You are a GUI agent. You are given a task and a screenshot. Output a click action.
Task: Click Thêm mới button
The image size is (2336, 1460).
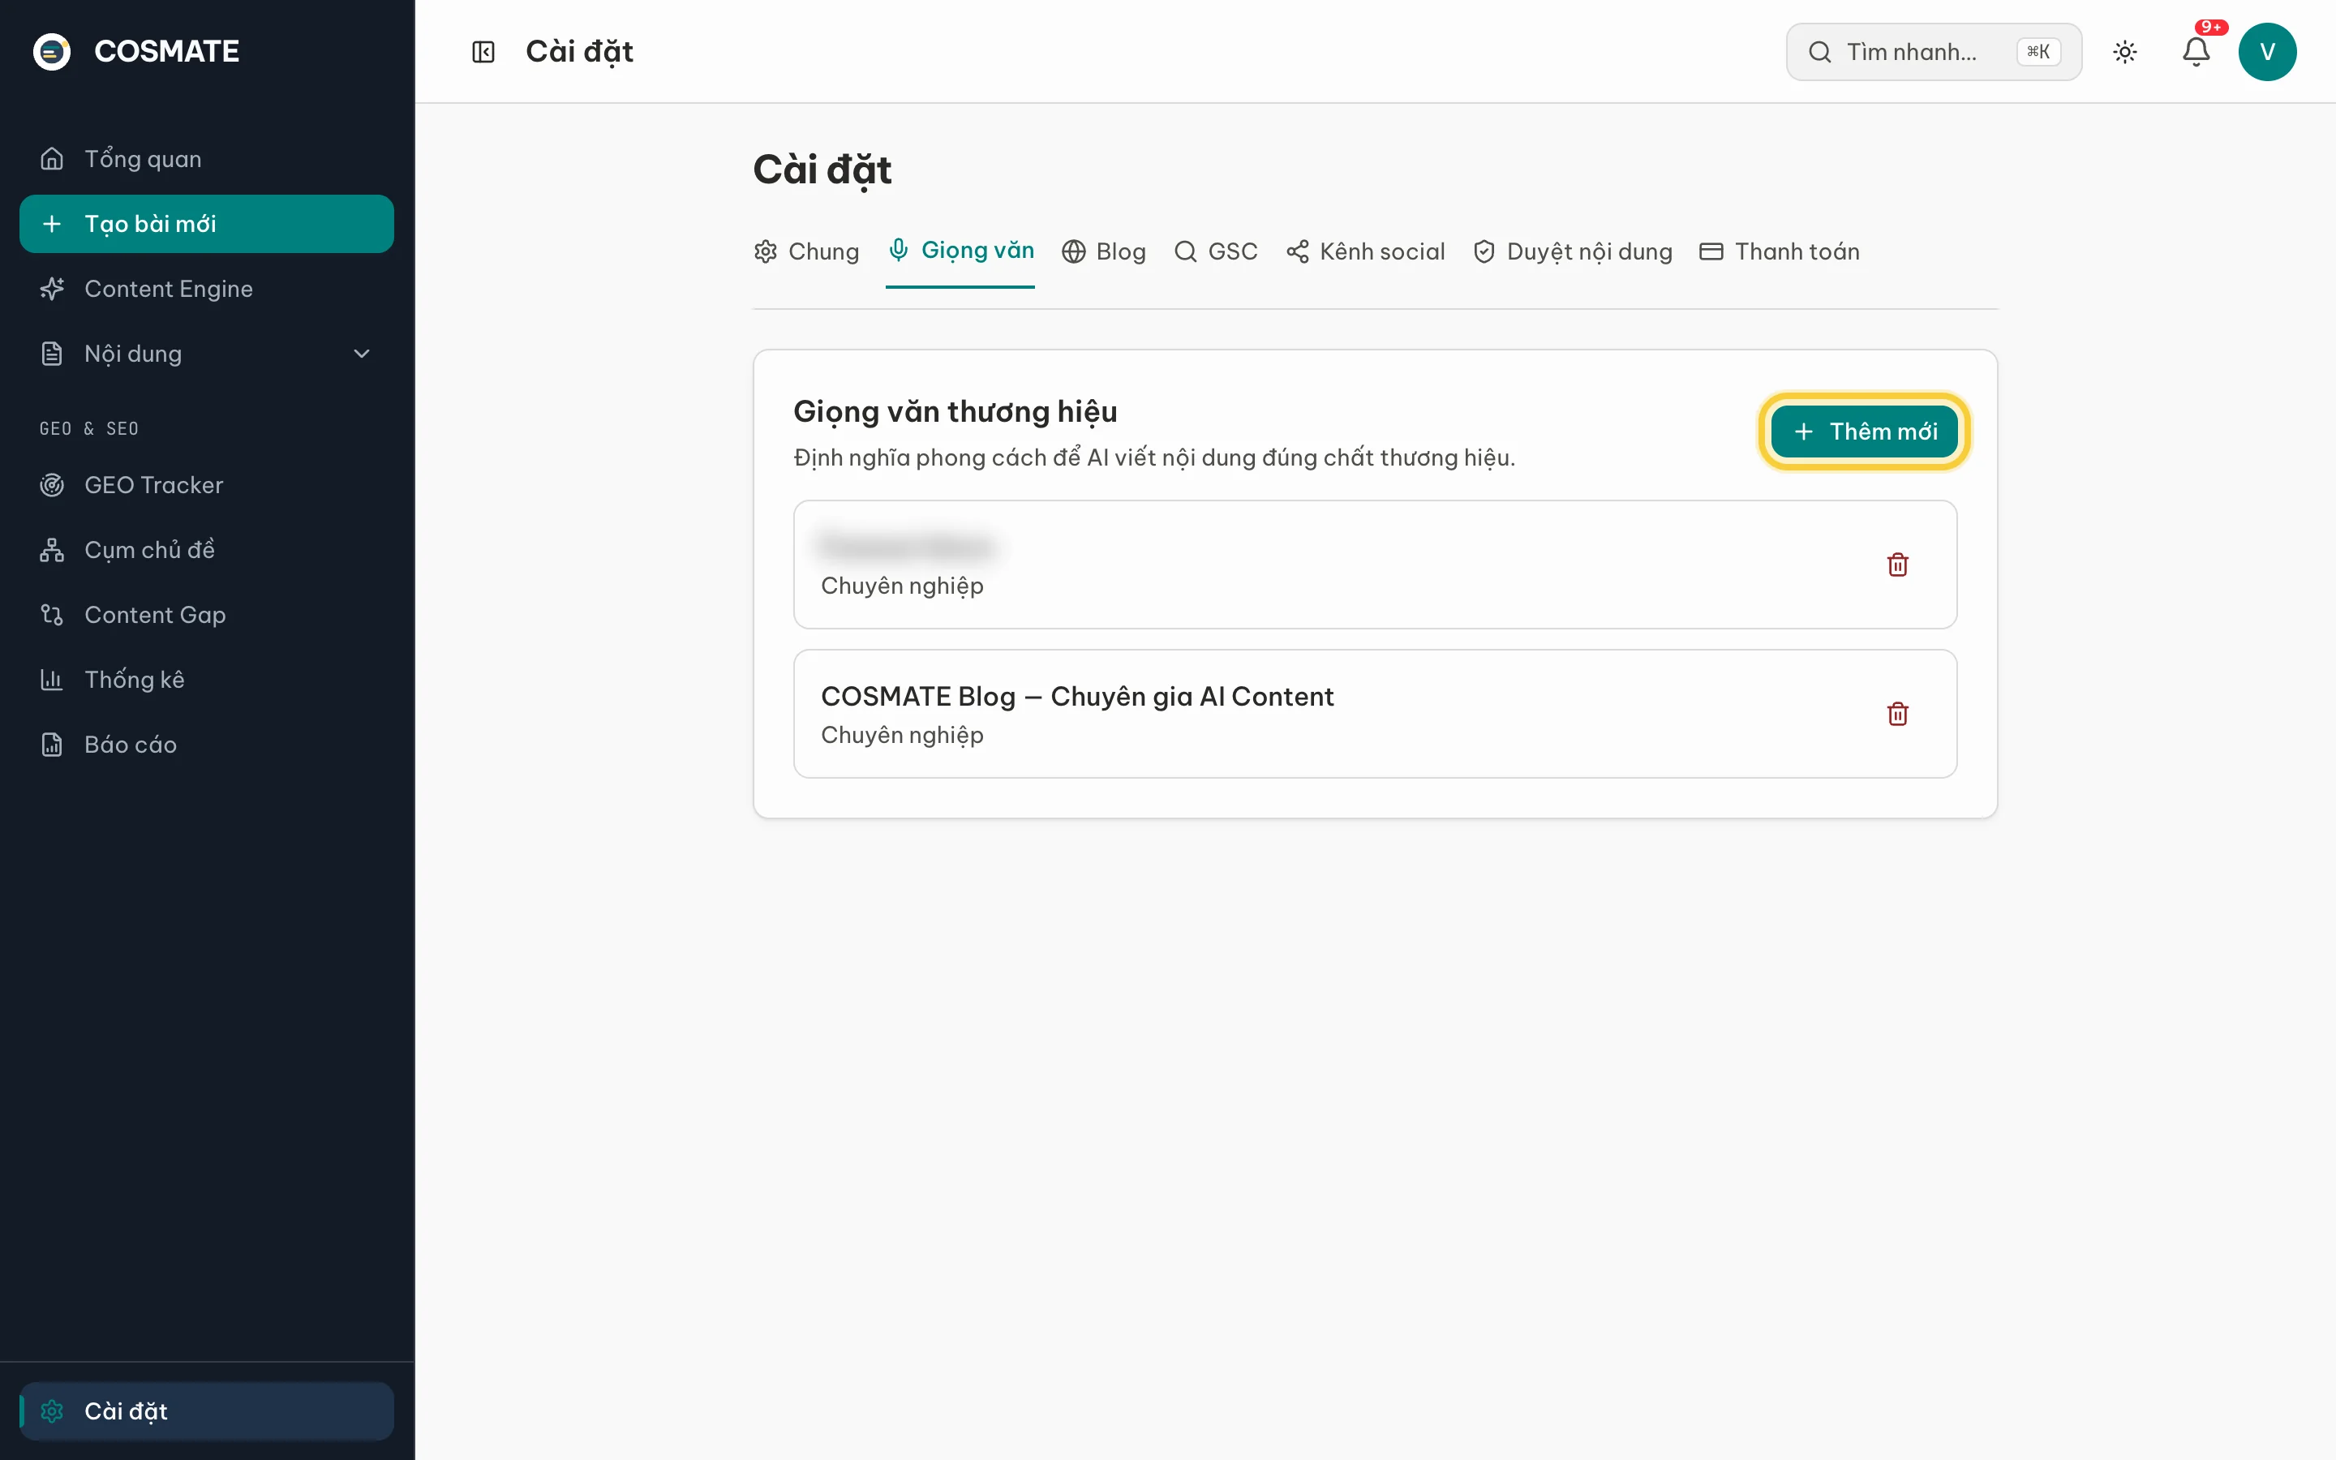point(1864,432)
